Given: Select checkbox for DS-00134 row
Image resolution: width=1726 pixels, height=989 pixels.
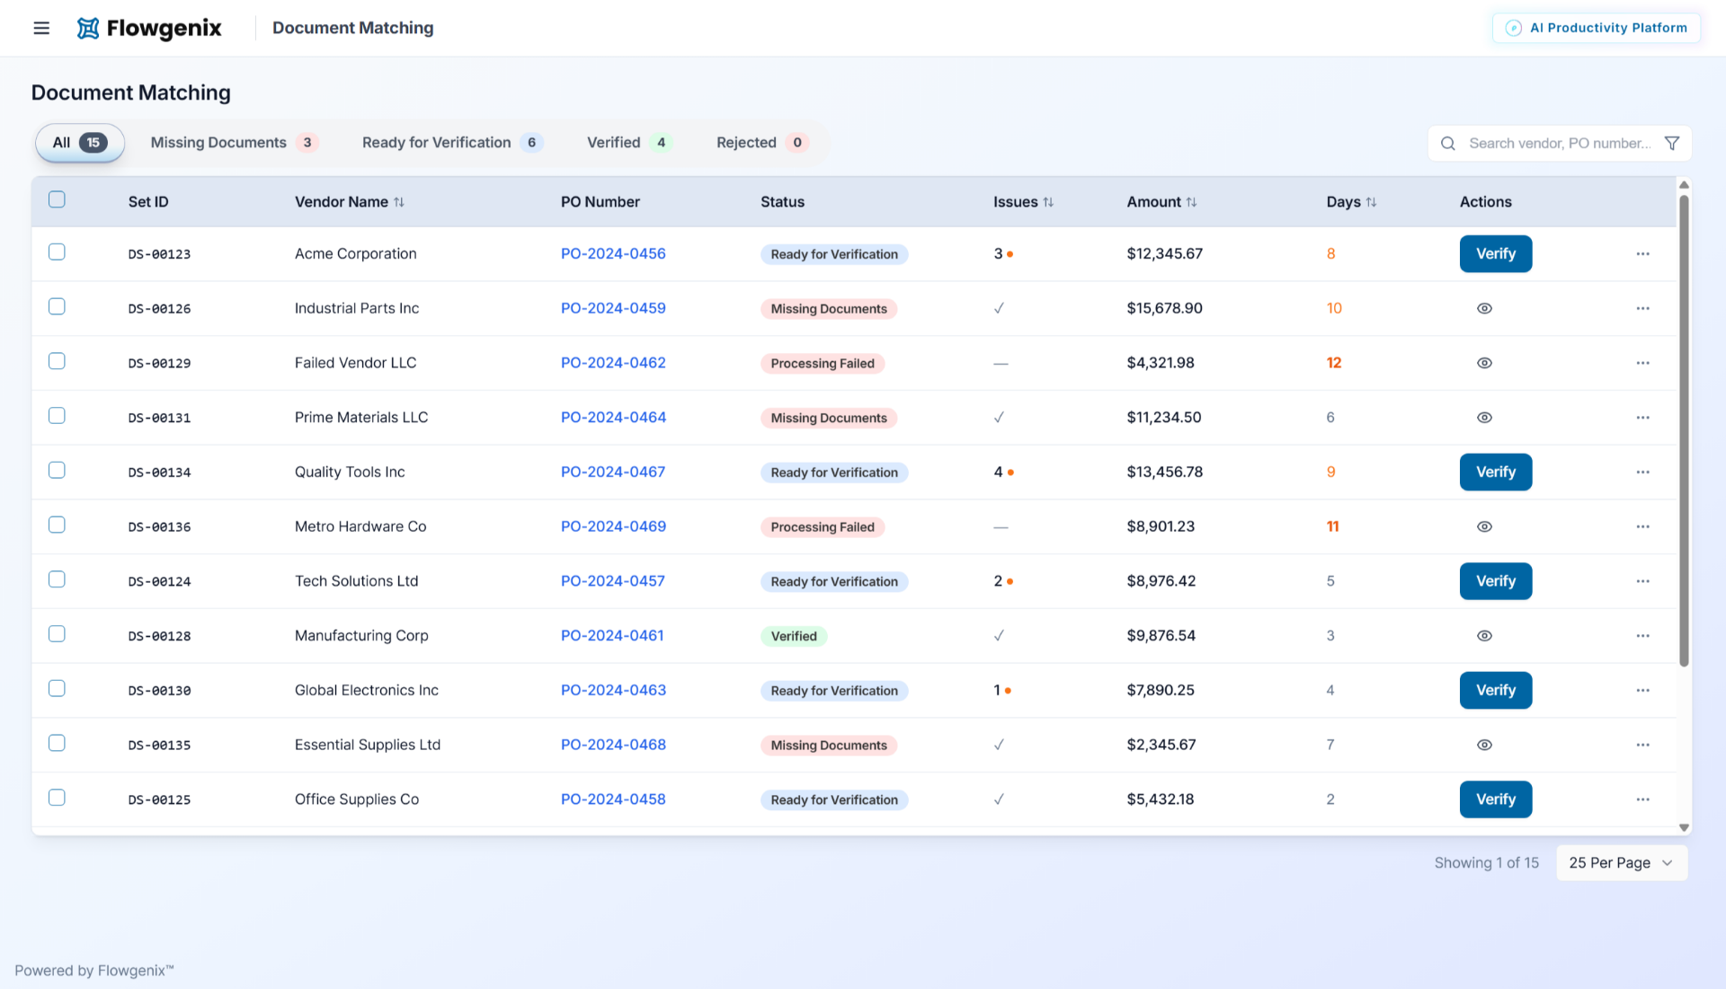Looking at the screenshot, I should pos(57,471).
